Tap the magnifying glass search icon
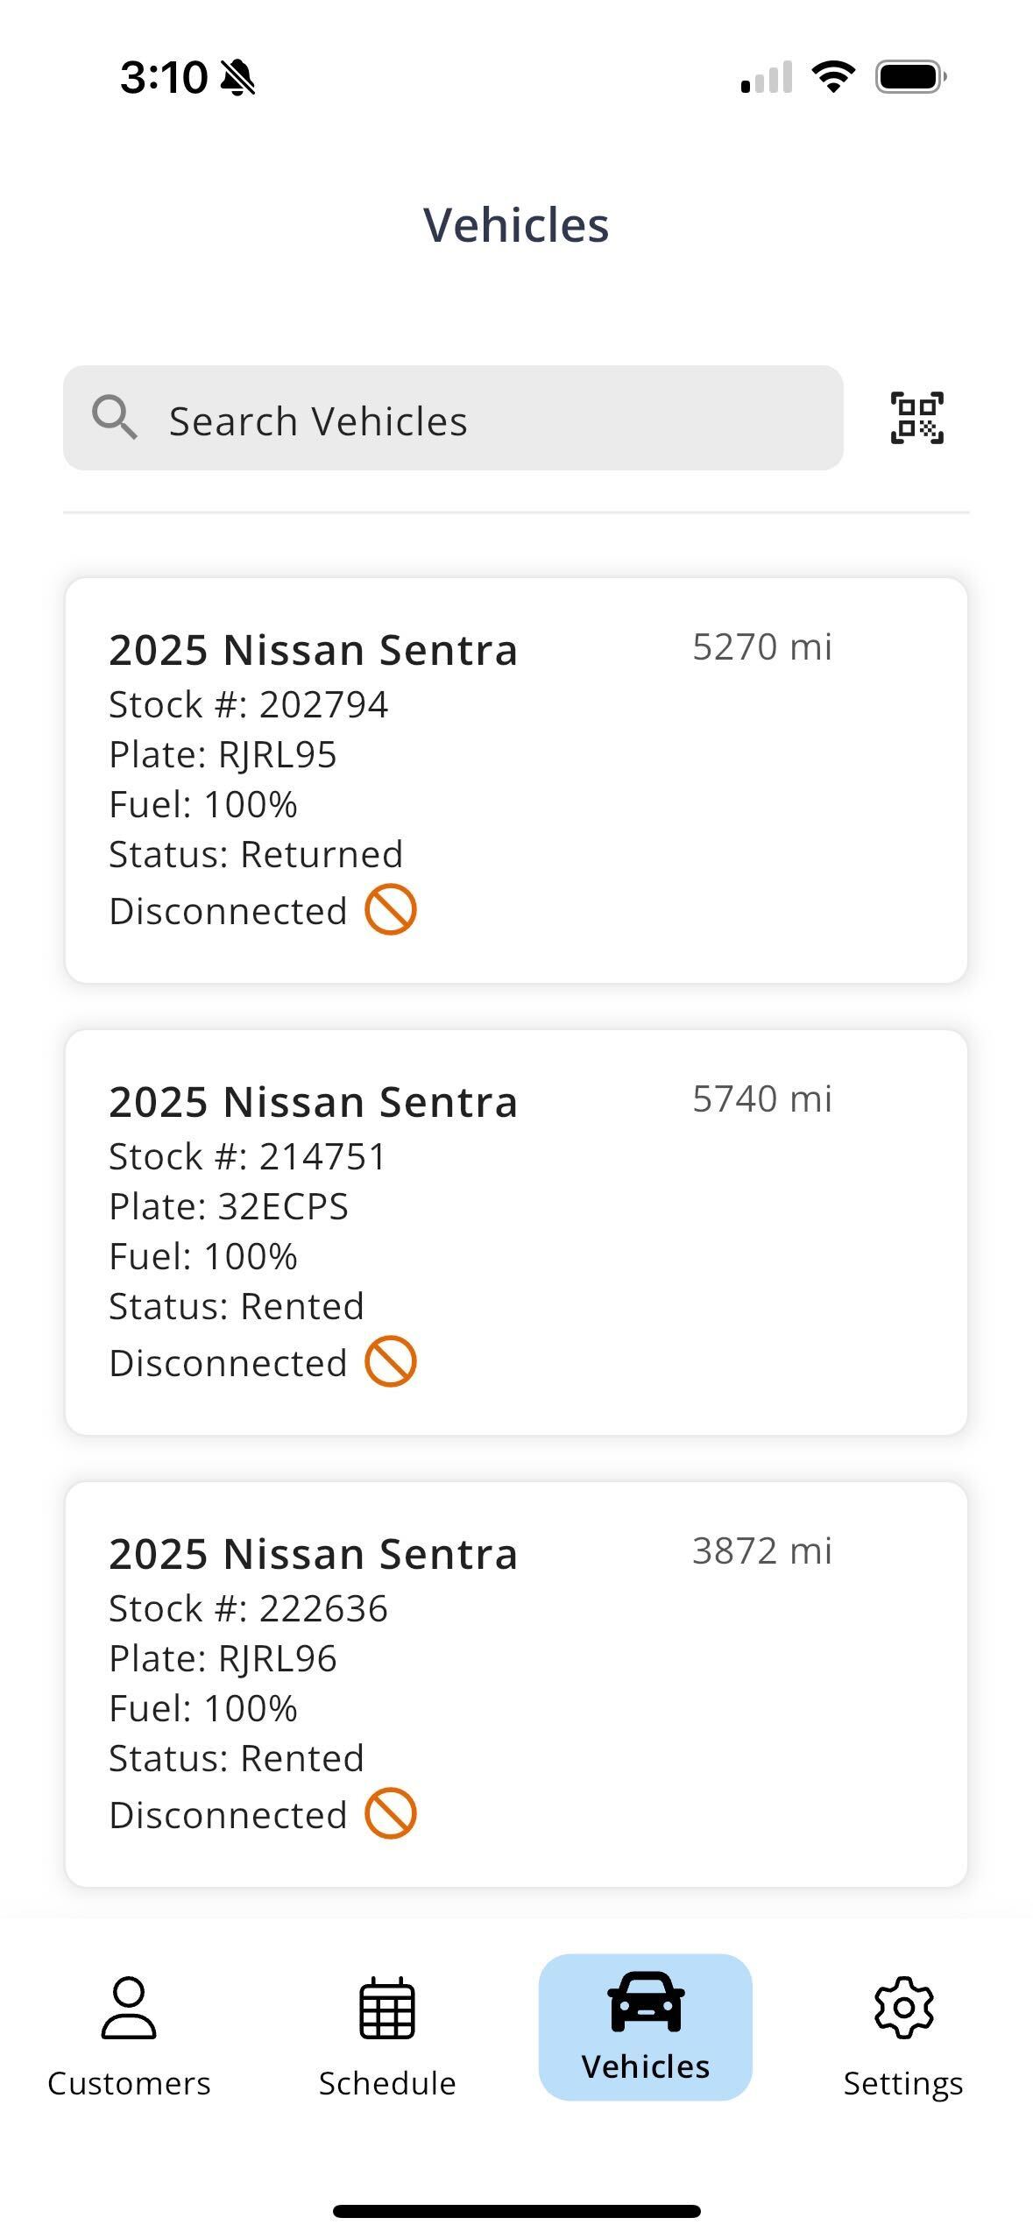The height and width of the screenshot is (2239, 1033). click(x=115, y=417)
